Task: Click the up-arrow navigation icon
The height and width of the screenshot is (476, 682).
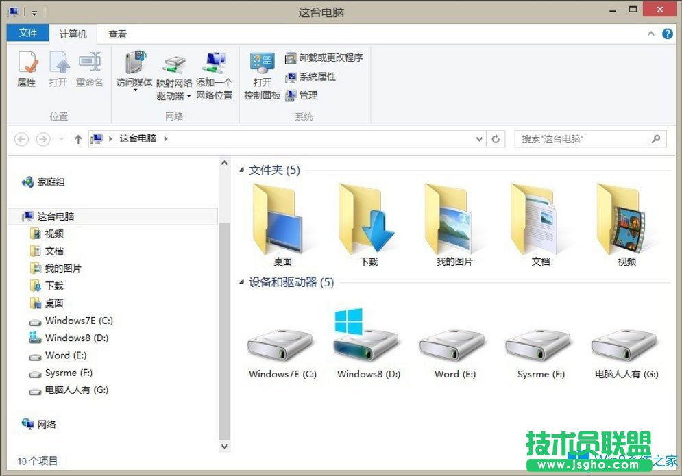Action: [x=78, y=138]
